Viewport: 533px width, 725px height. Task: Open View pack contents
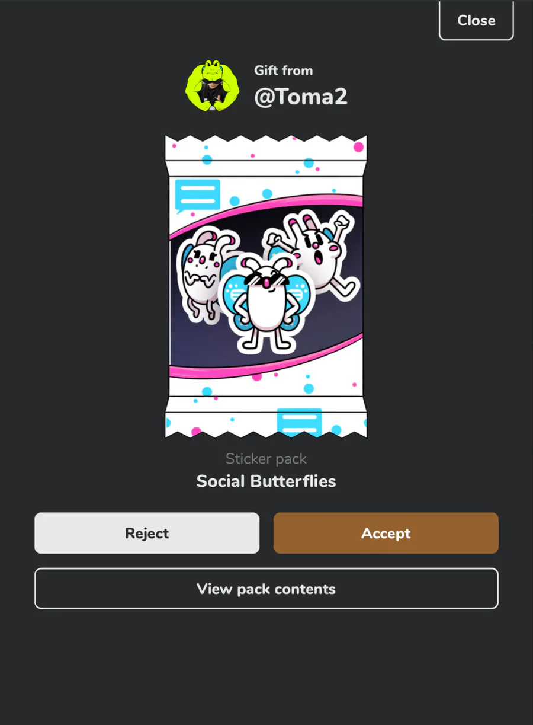coord(266,589)
